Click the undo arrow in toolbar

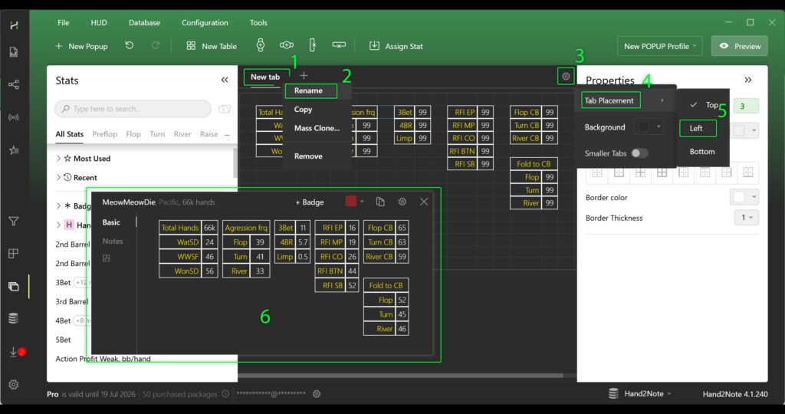click(x=130, y=46)
